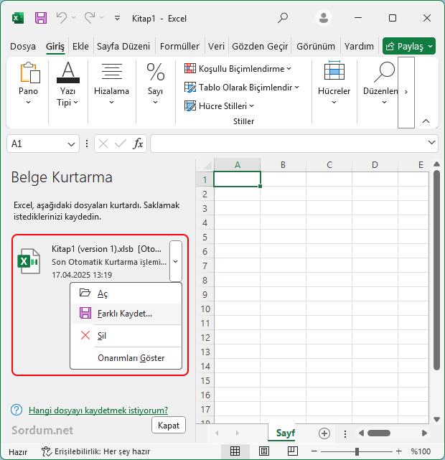Click the vertical scrollbar up arrow
This screenshot has width=445, height=460.
point(436,164)
